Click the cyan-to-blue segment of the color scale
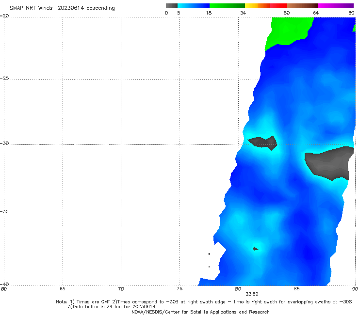 pos(194,6)
